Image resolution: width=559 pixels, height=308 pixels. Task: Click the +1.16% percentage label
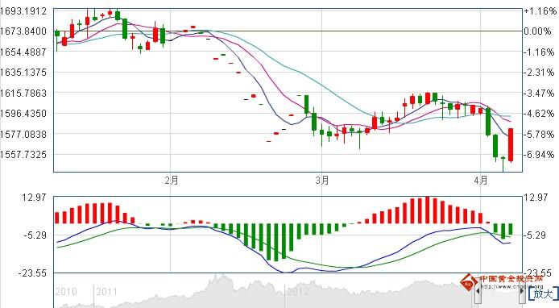tap(540, 11)
